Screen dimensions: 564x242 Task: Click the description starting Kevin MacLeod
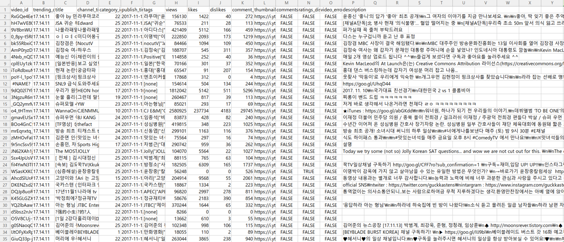(453, 63)
